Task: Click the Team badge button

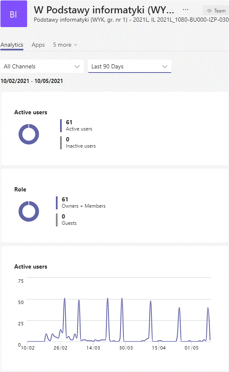Action: [x=216, y=11]
